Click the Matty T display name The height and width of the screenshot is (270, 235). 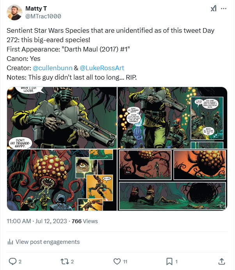[x=36, y=9]
